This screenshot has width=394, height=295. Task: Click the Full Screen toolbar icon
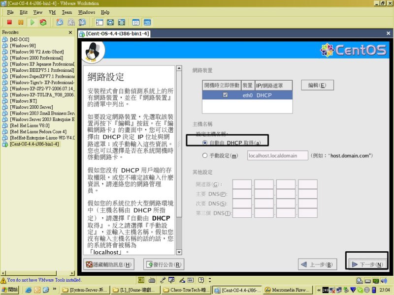click(110, 22)
